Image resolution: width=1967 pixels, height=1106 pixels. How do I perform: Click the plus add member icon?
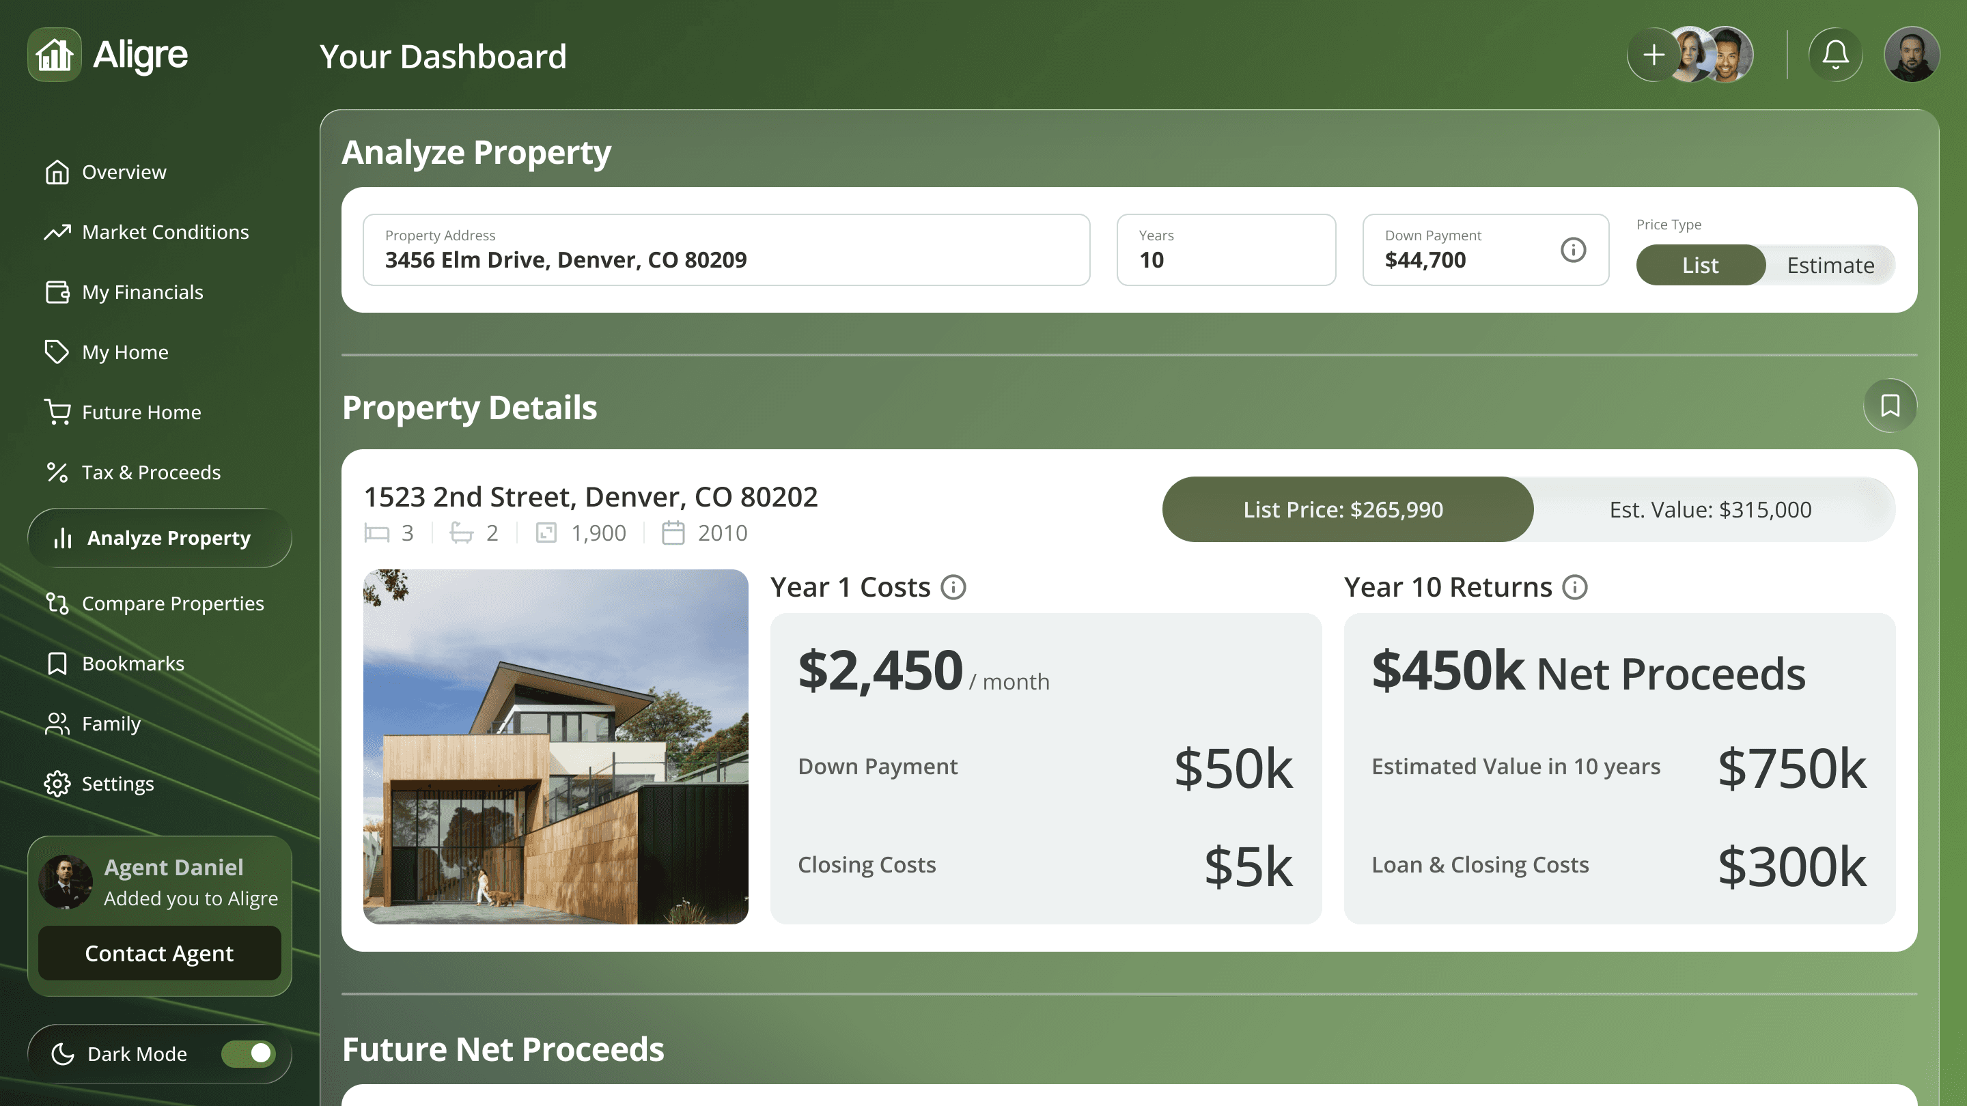click(x=1653, y=55)
